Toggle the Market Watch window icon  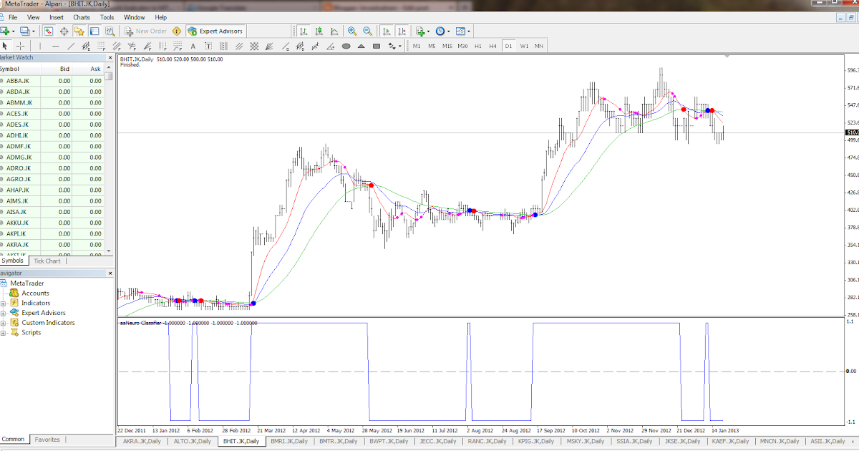click(x=49, y=31)
